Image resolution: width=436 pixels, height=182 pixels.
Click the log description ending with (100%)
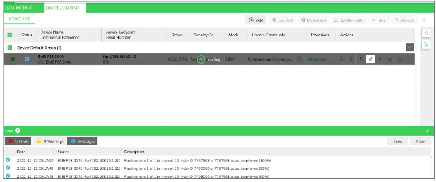click(x=198, y=160)
